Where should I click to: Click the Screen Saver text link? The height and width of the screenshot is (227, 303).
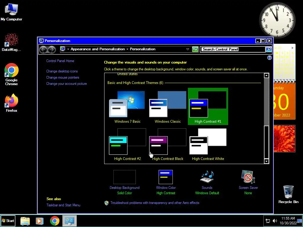[248, 188]
